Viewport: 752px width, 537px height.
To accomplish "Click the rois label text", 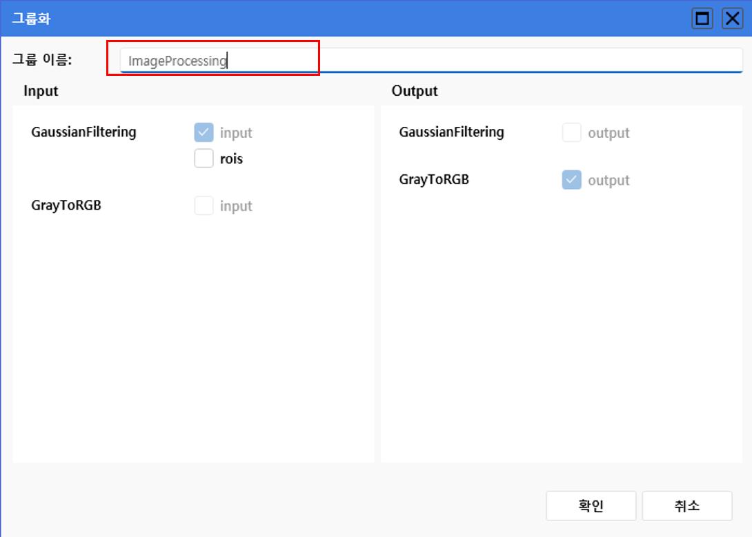I will coord(231,159).
